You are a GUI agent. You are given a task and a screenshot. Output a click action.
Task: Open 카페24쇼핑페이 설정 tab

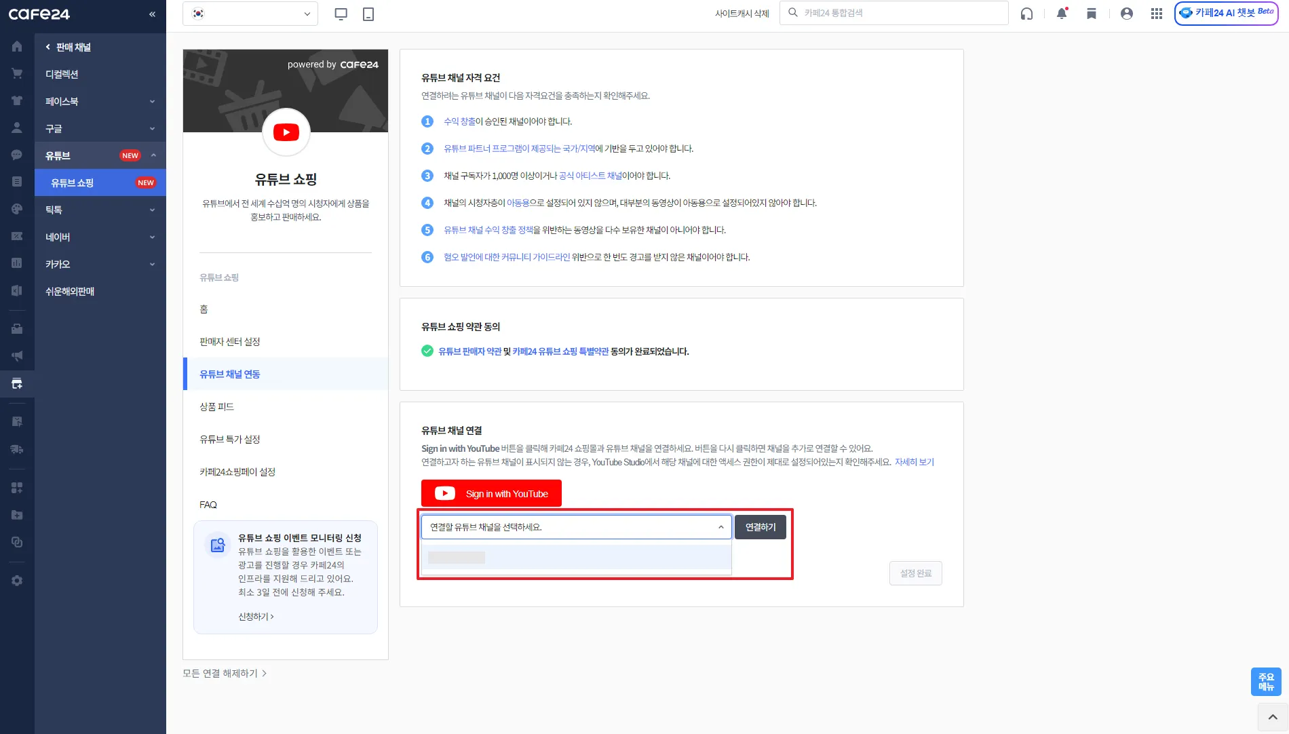(x=286, y=472)
